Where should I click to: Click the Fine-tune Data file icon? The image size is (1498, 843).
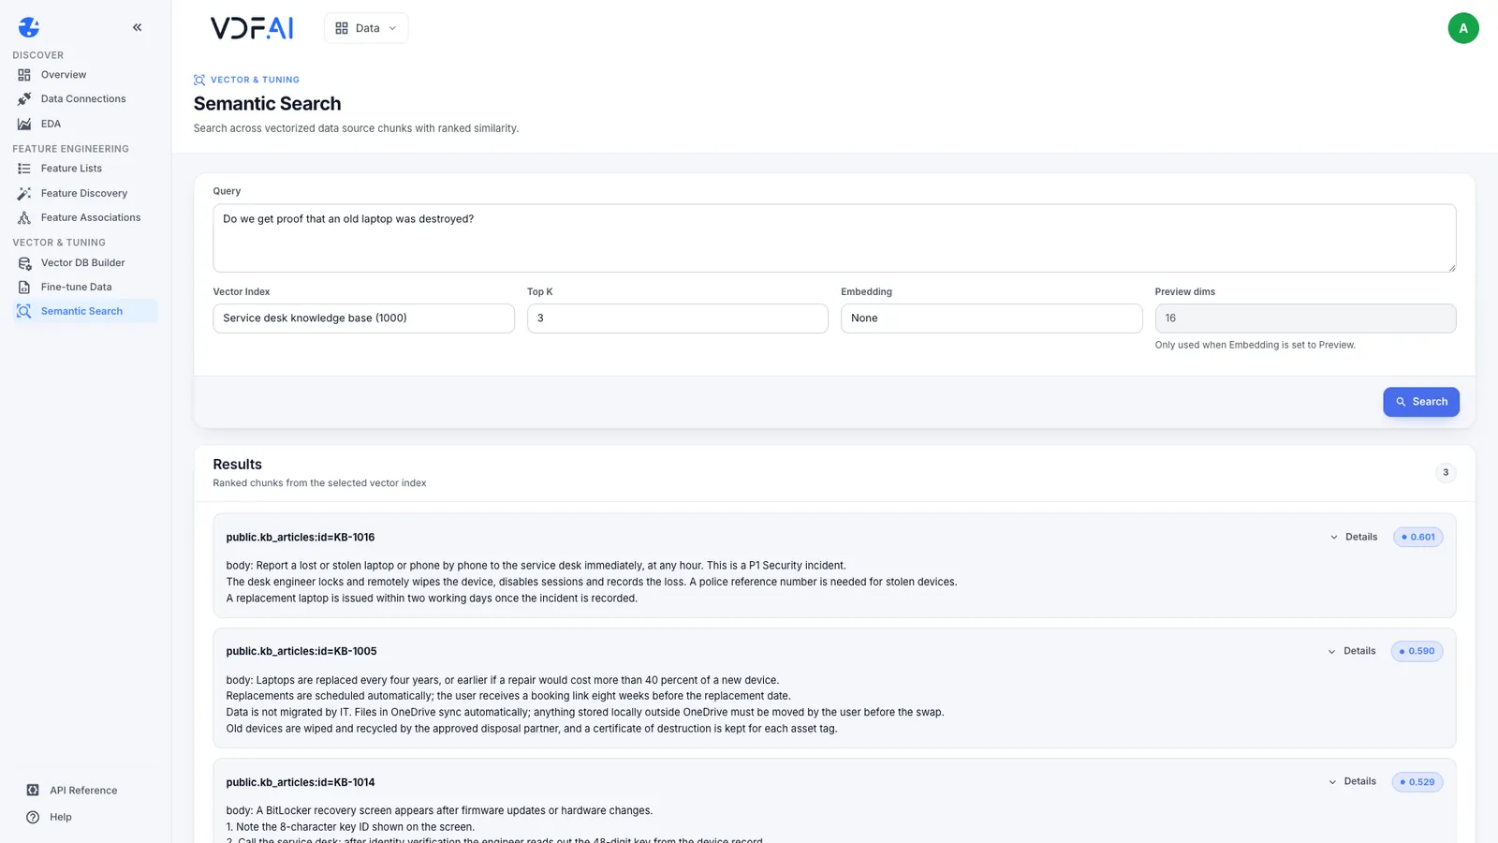tap(24, 288)
